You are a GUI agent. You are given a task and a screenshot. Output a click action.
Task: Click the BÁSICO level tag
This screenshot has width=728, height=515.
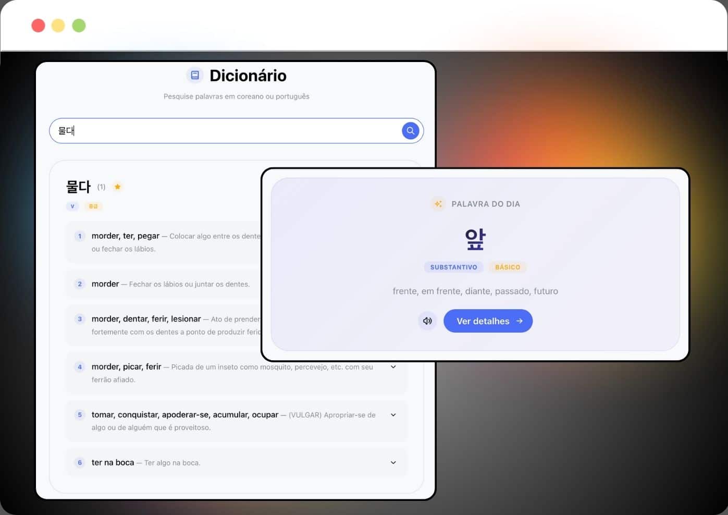pyautogui.click(x=508, y=267)
